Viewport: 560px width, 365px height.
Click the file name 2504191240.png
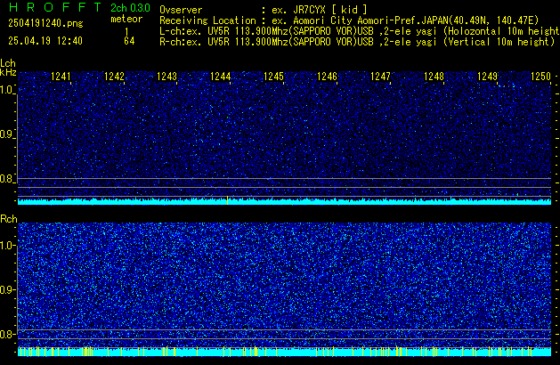pyautogui.click(x=45, y=23)
